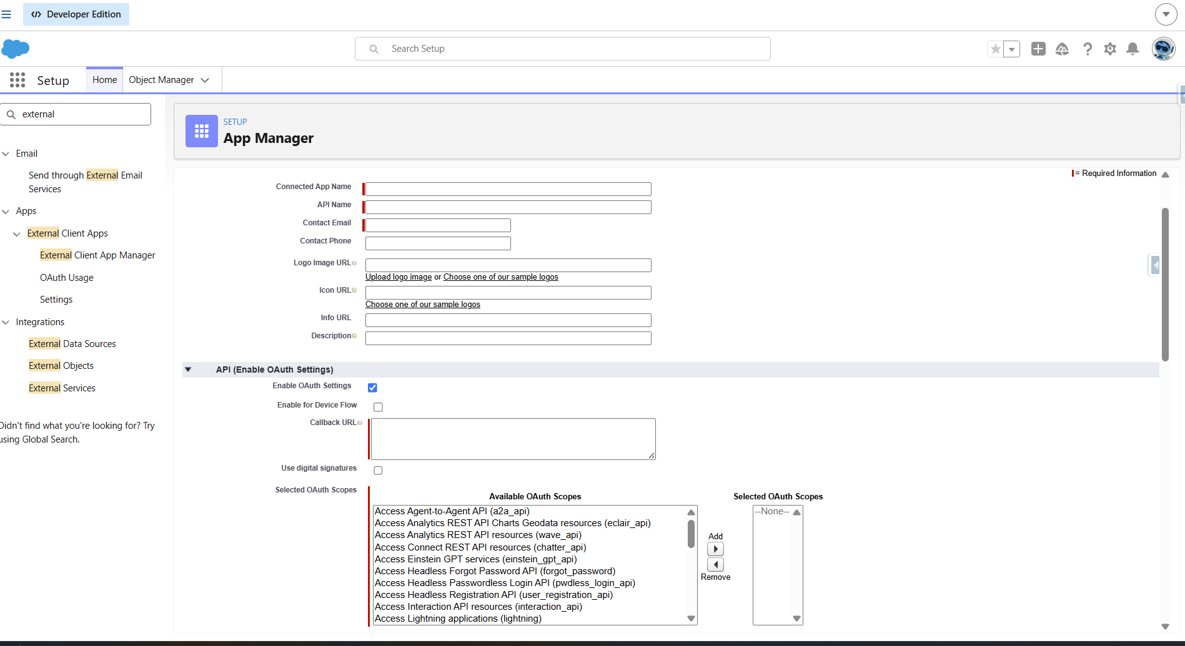Focus the Callback URL text area
The width and height of the screenshot is (1185, 646).
(x=513, y=439)
